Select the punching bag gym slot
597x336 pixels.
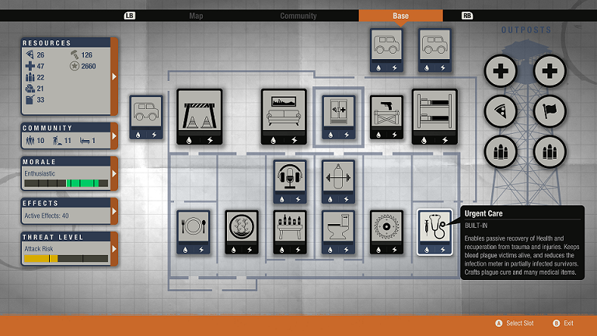point(338,183)
